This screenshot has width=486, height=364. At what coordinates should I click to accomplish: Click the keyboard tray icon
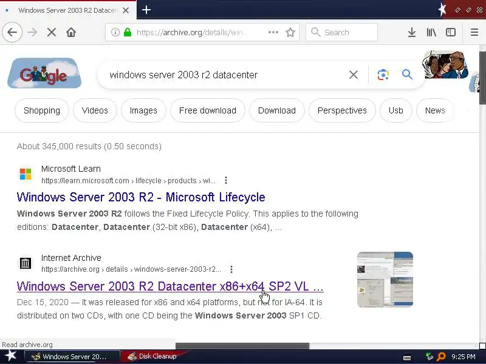pyautogui.click(x=407, y=358)
